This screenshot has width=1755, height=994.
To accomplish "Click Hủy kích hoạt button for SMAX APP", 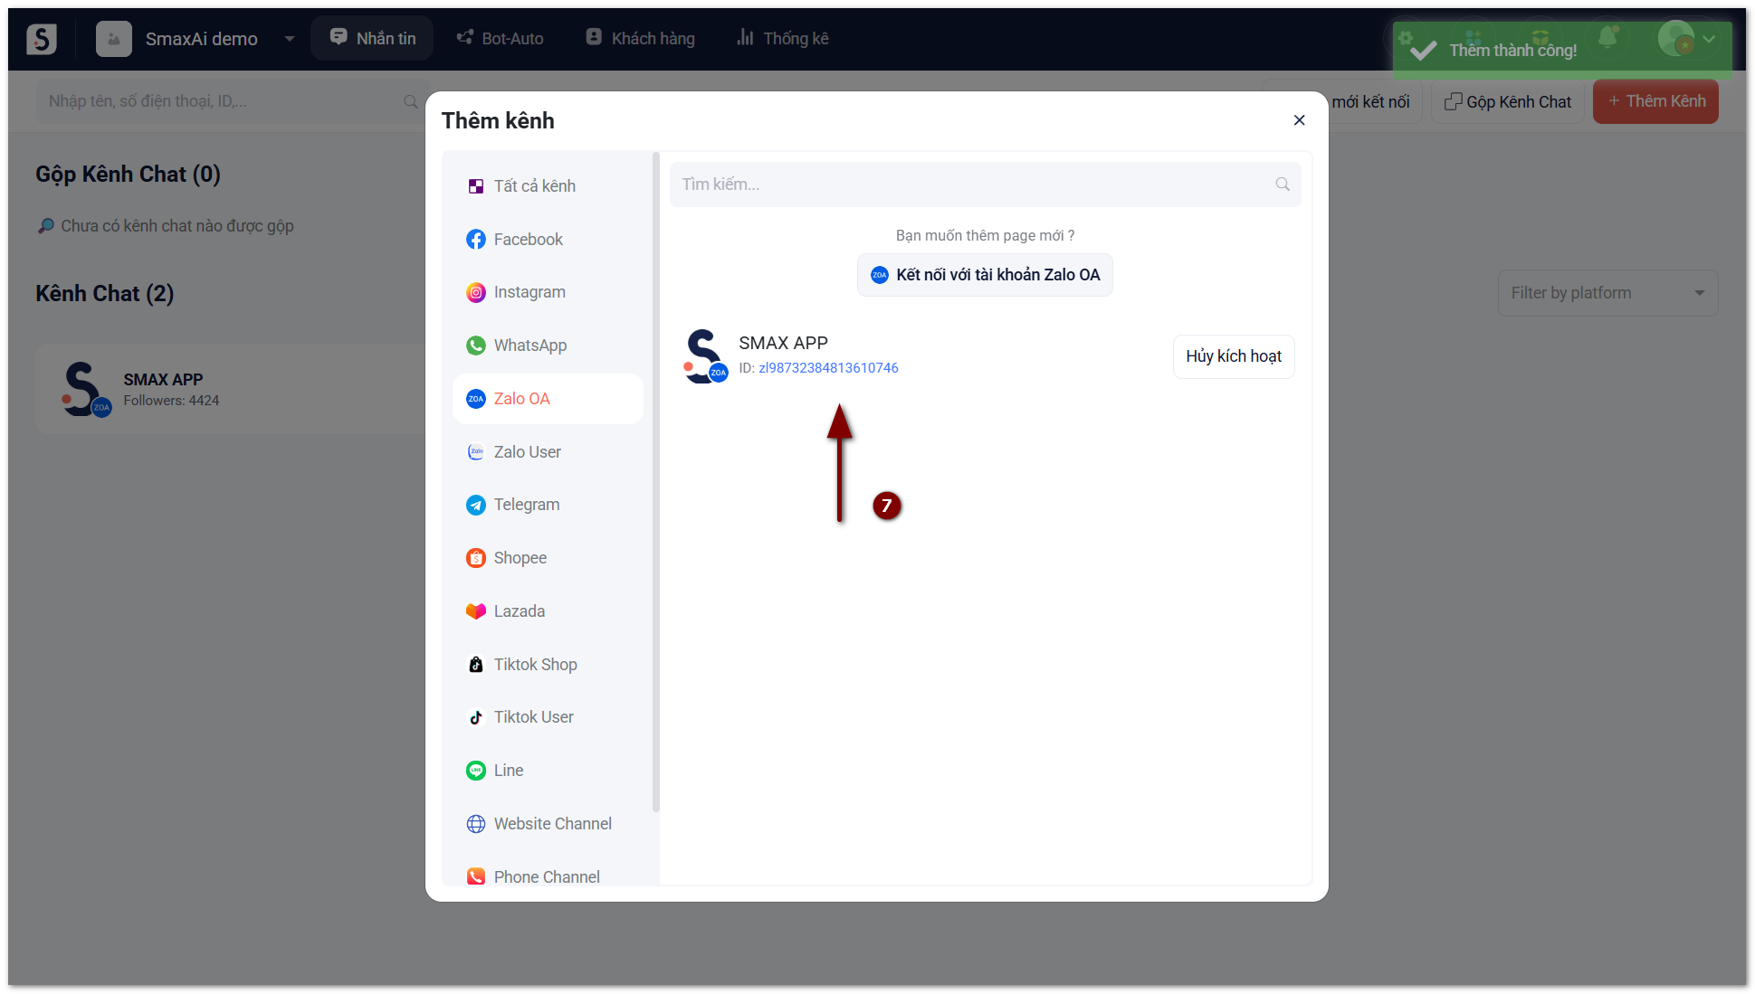I will 1233,356.
